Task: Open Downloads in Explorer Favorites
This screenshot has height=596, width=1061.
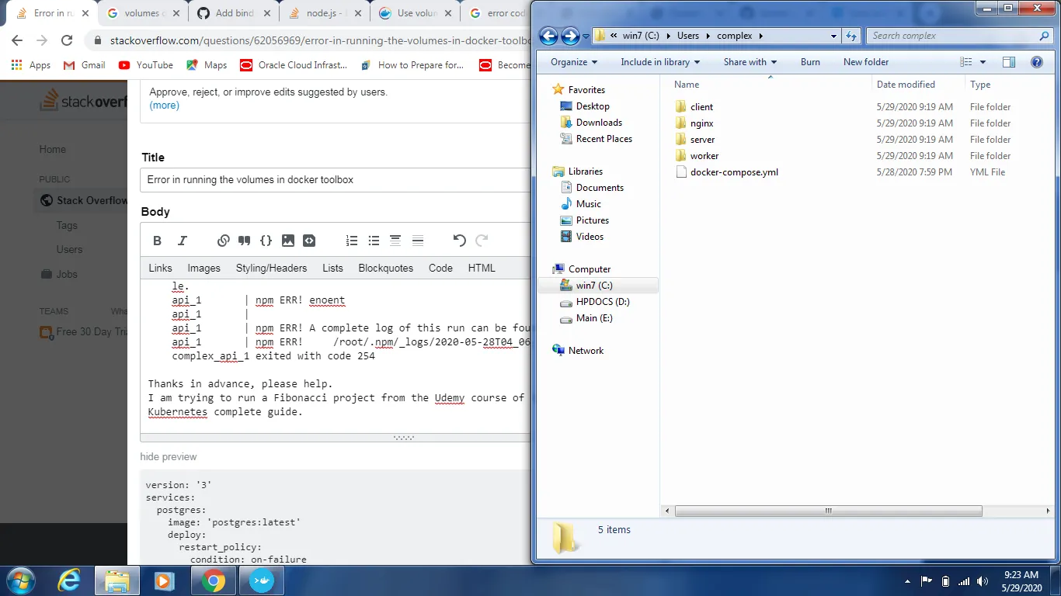Action: pyautogui.click(x=598, y=123)
